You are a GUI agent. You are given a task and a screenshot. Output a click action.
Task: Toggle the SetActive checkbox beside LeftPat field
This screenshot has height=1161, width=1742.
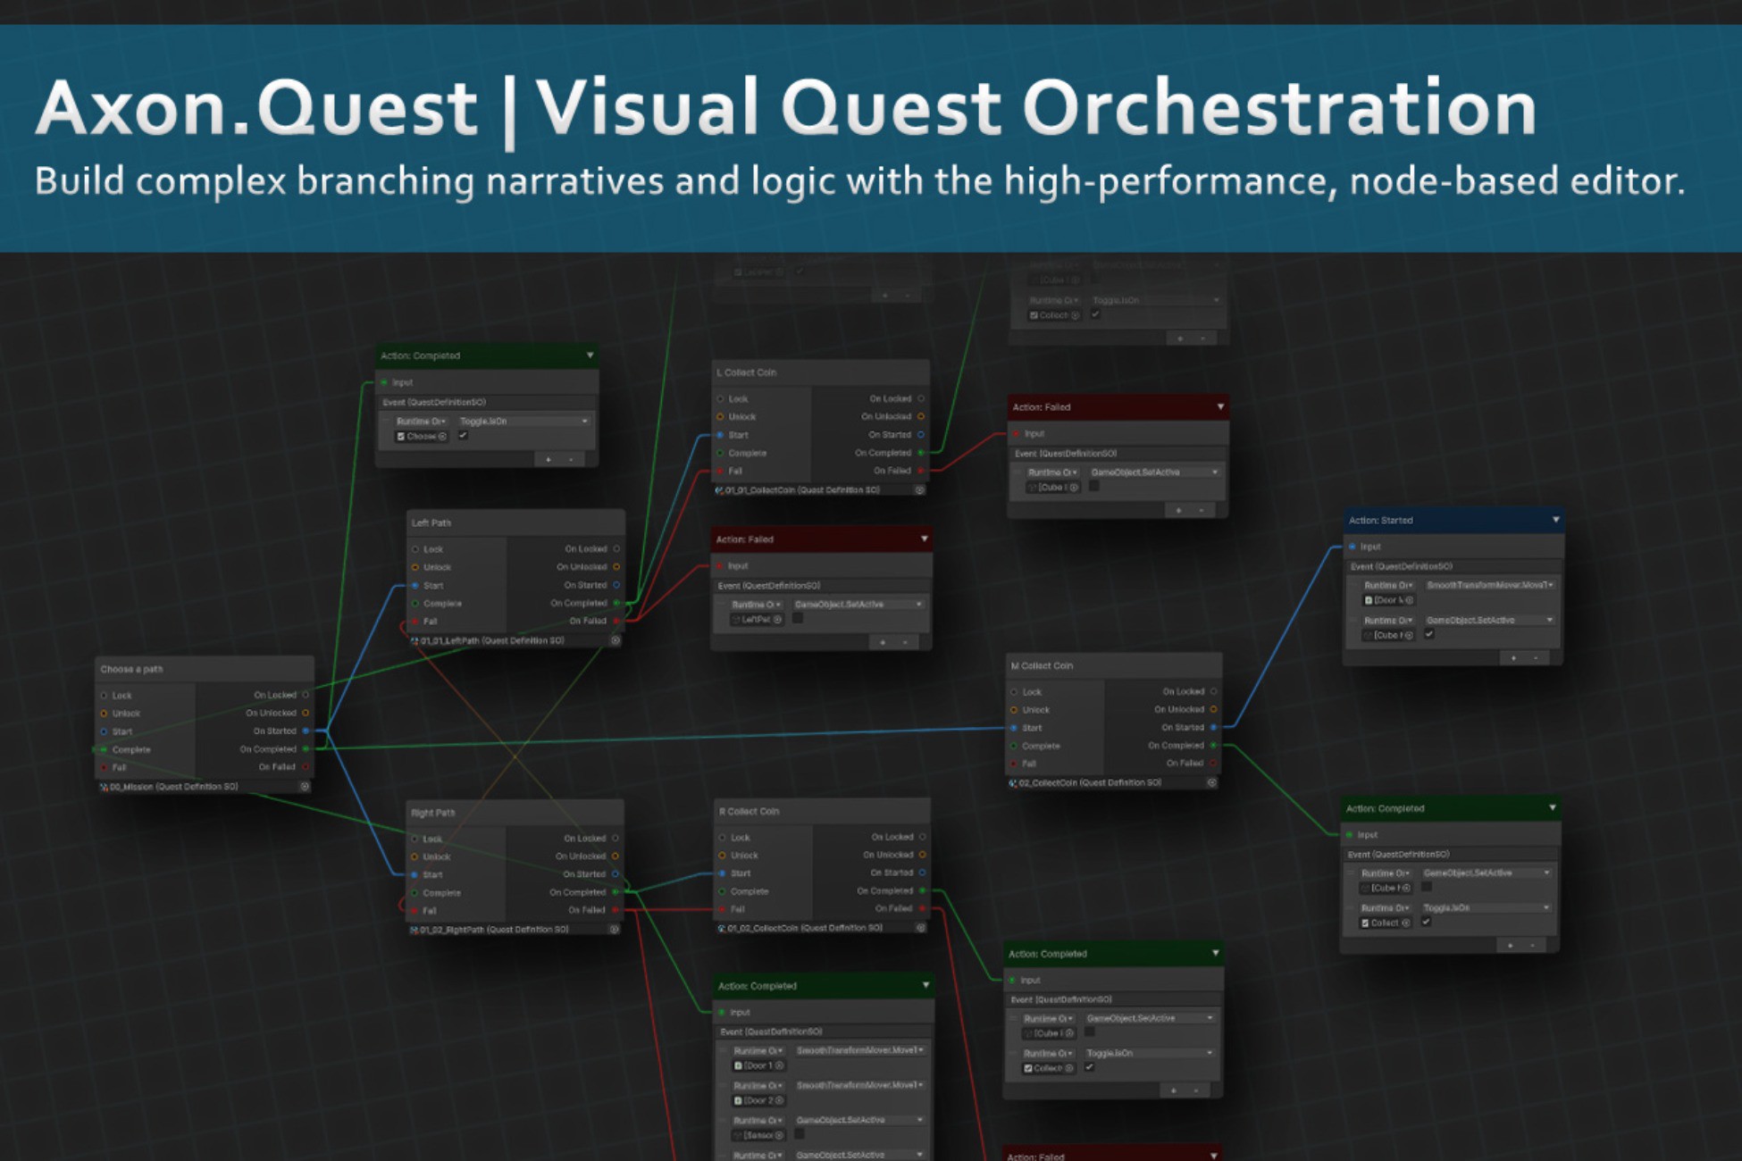(798, 619)
